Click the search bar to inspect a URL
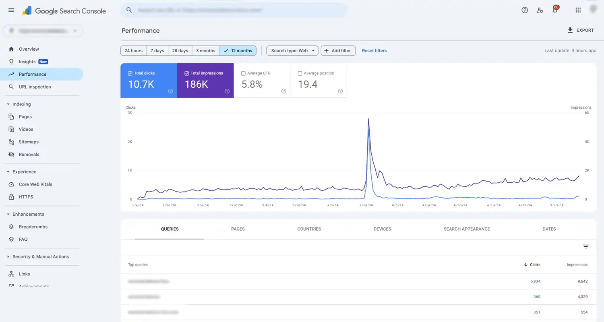The height and width of the screenshot is (322, 604). [234, 10]
